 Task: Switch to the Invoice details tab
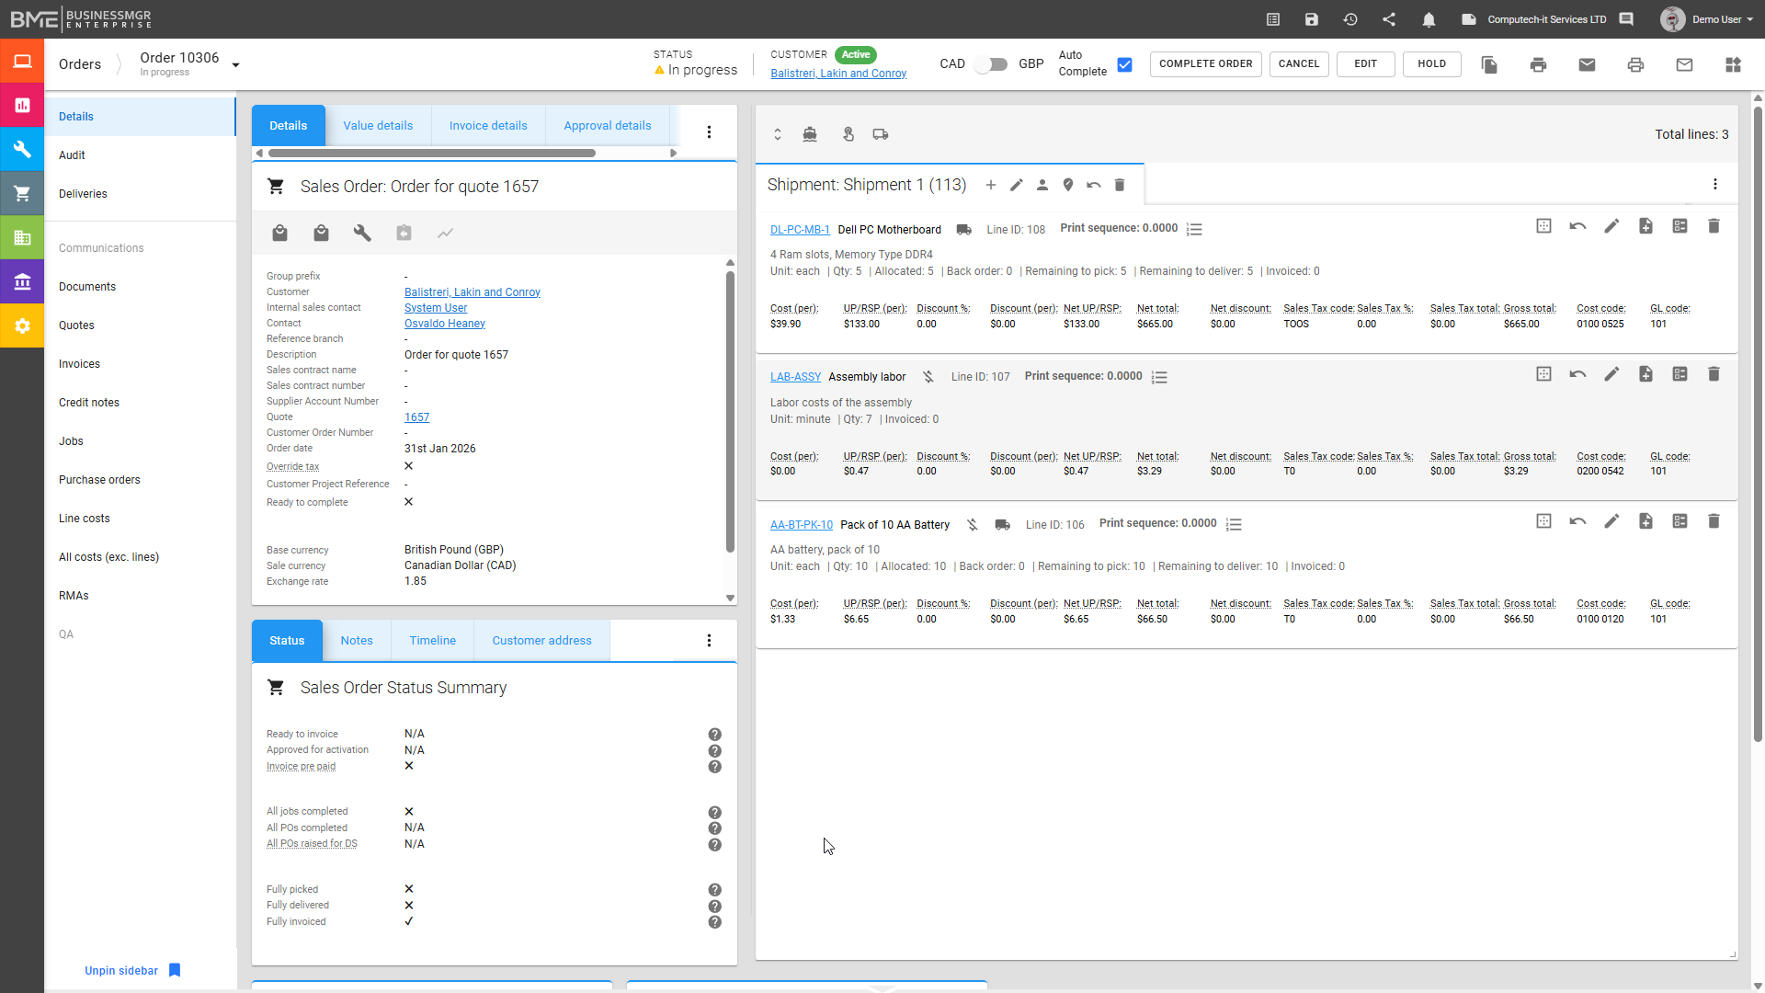point(488,126)
